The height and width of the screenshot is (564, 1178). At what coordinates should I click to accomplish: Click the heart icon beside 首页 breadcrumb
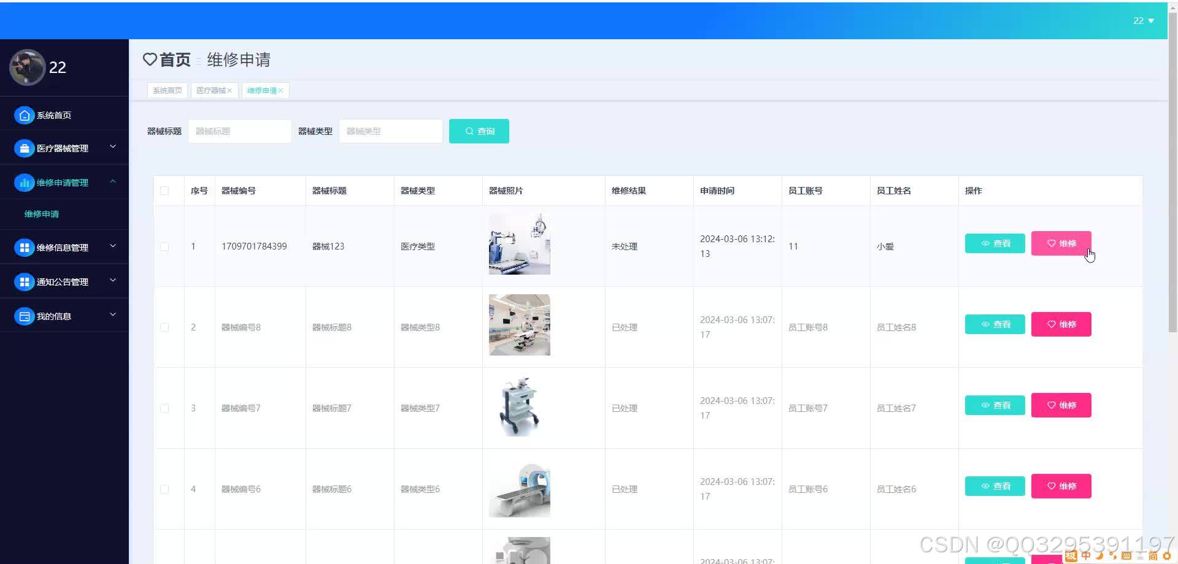click(149, 59)
